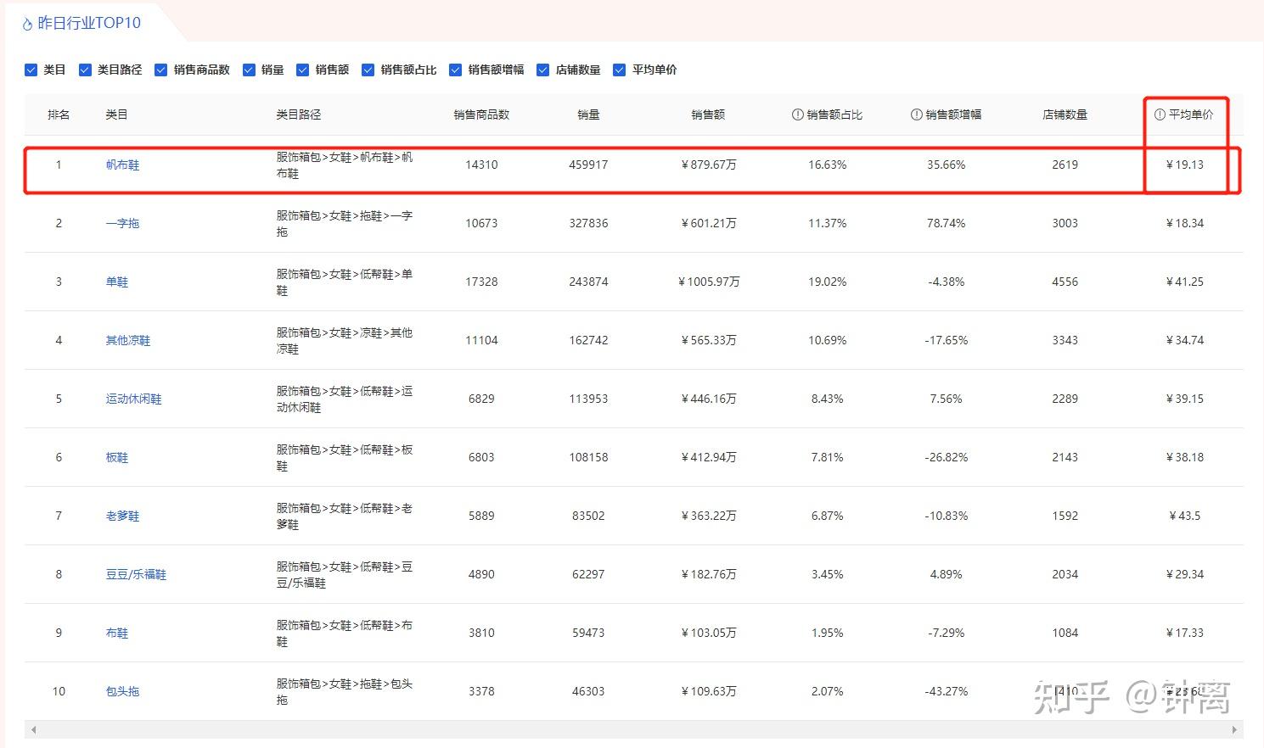Click the 类目路径 column header

[x=299, y=114]
